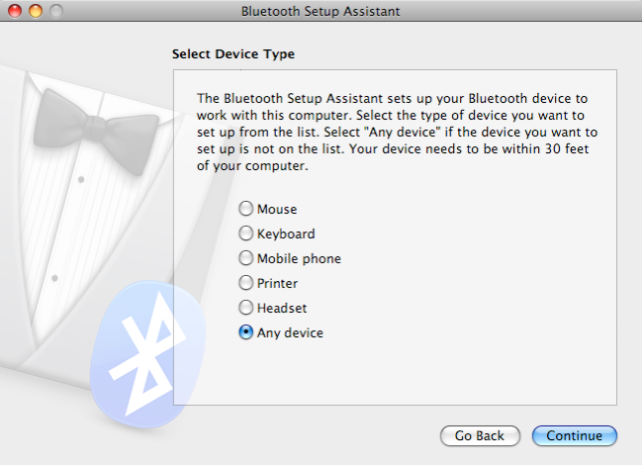Choose the Keyboard device type option
The image size is (642, 465).
[246, 233]
